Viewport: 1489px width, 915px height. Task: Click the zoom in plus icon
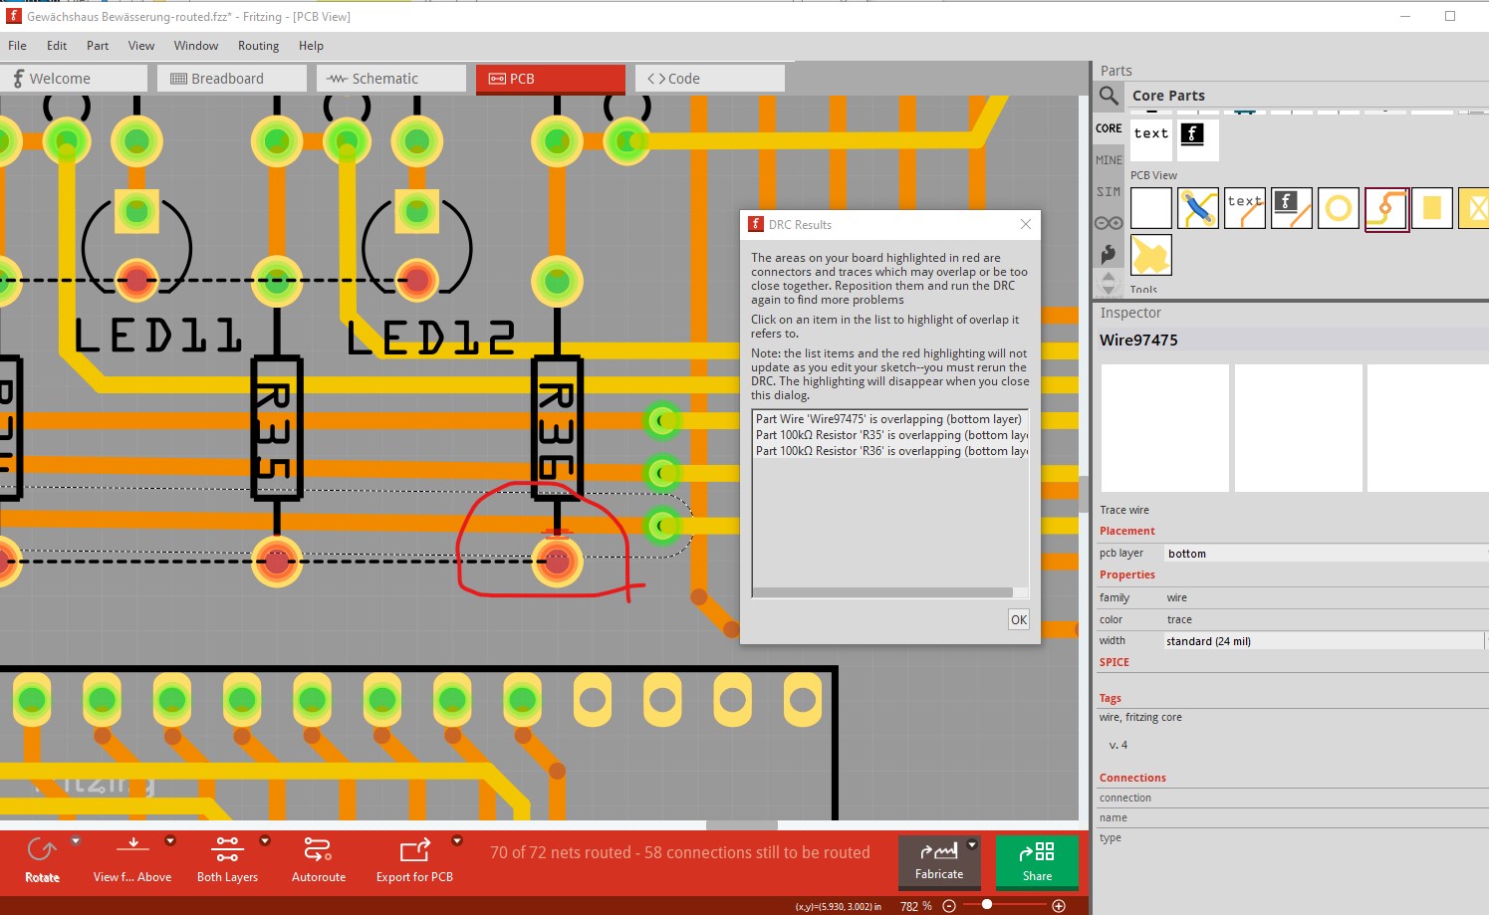[1059, 905]
